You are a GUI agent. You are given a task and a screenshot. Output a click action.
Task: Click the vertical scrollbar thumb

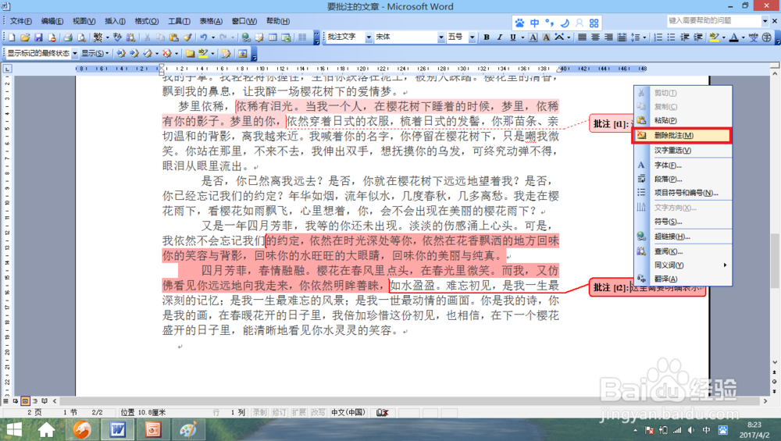pos(775,261)
